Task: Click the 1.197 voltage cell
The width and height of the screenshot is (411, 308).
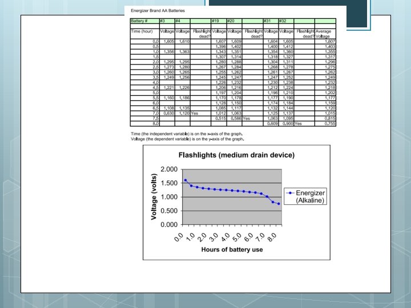Action: (x=219, y=93)
